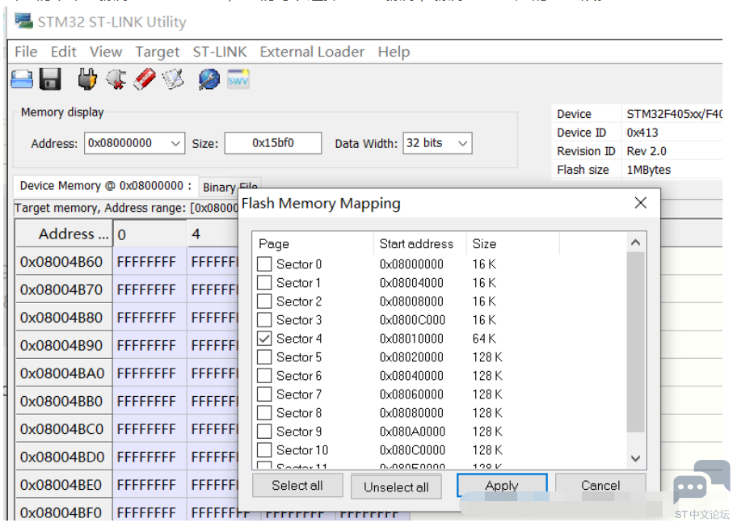This screenshot has height=527, width=737.
Task: Click the Device ID value 0x413
Action: click(642, 133)
